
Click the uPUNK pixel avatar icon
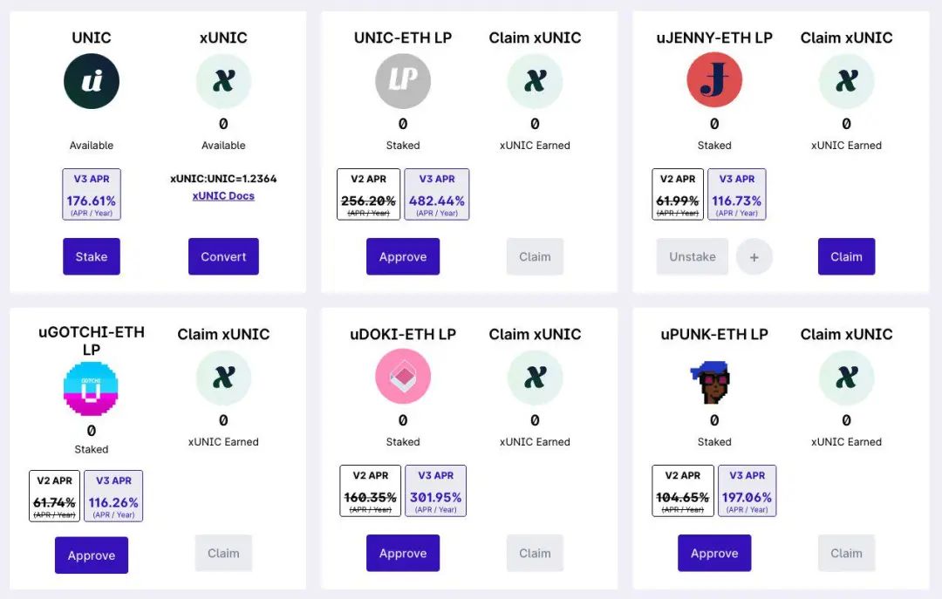pyautogui.click(x=714, y=380)
